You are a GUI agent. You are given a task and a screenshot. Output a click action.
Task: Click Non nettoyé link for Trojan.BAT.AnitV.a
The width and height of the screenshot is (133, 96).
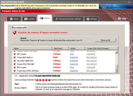point(92,57)
